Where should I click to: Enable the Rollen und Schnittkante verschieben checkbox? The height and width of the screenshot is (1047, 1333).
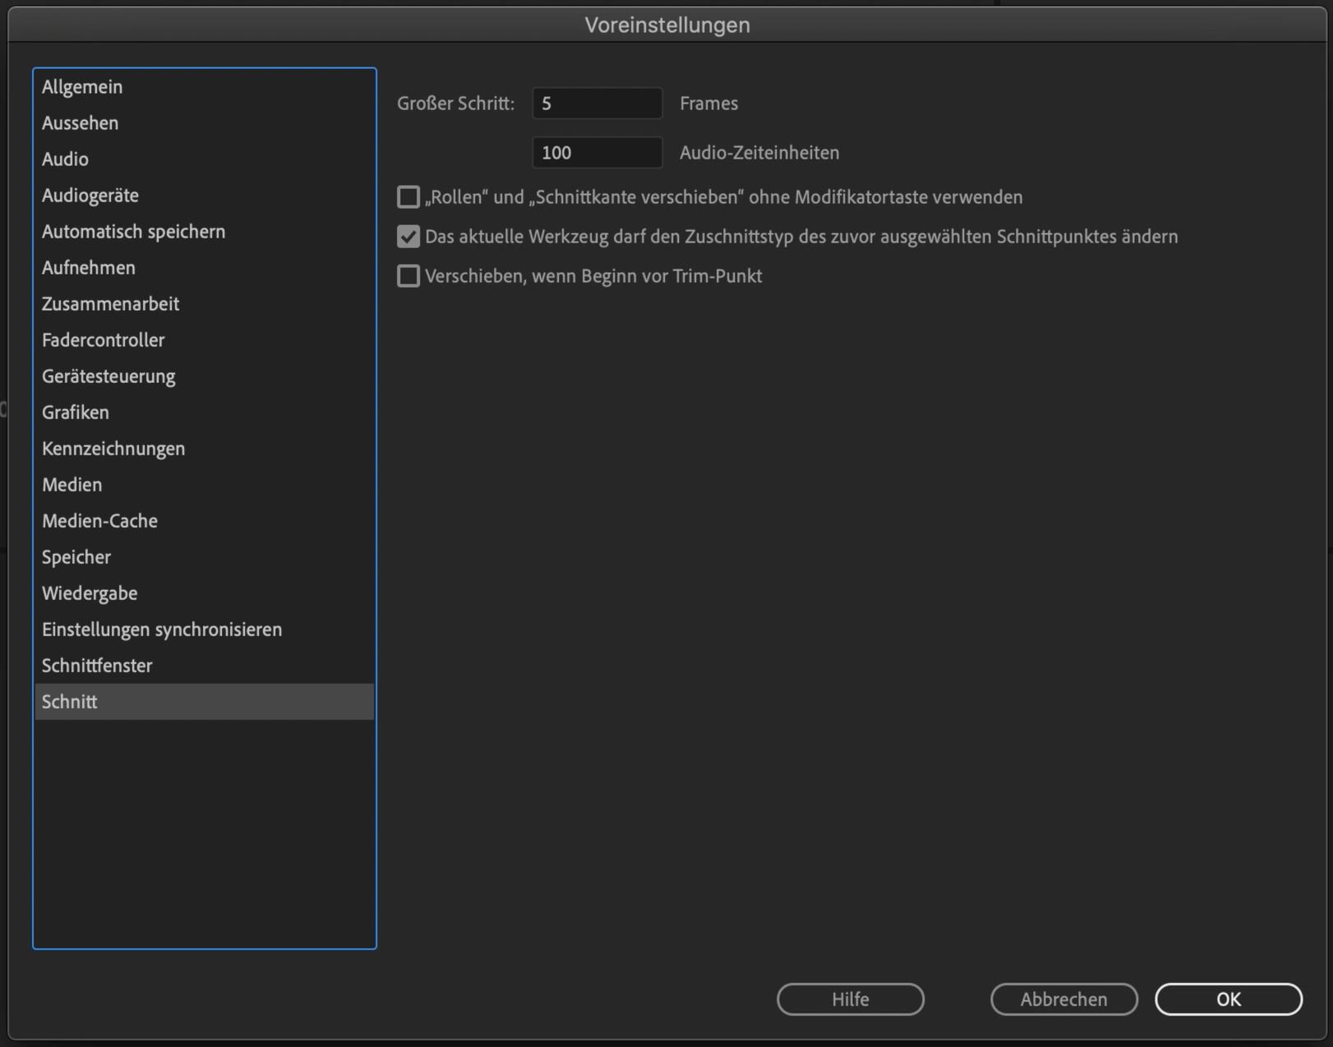(408, 197)
